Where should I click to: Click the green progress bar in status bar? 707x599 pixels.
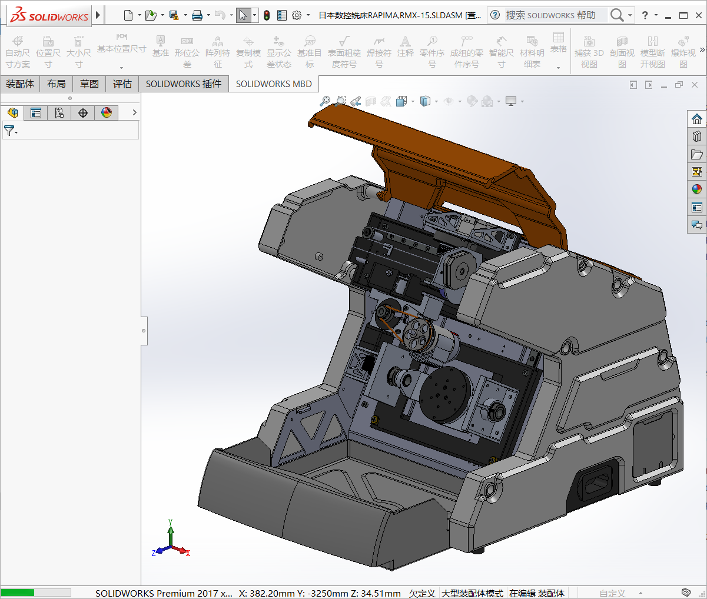35,593
